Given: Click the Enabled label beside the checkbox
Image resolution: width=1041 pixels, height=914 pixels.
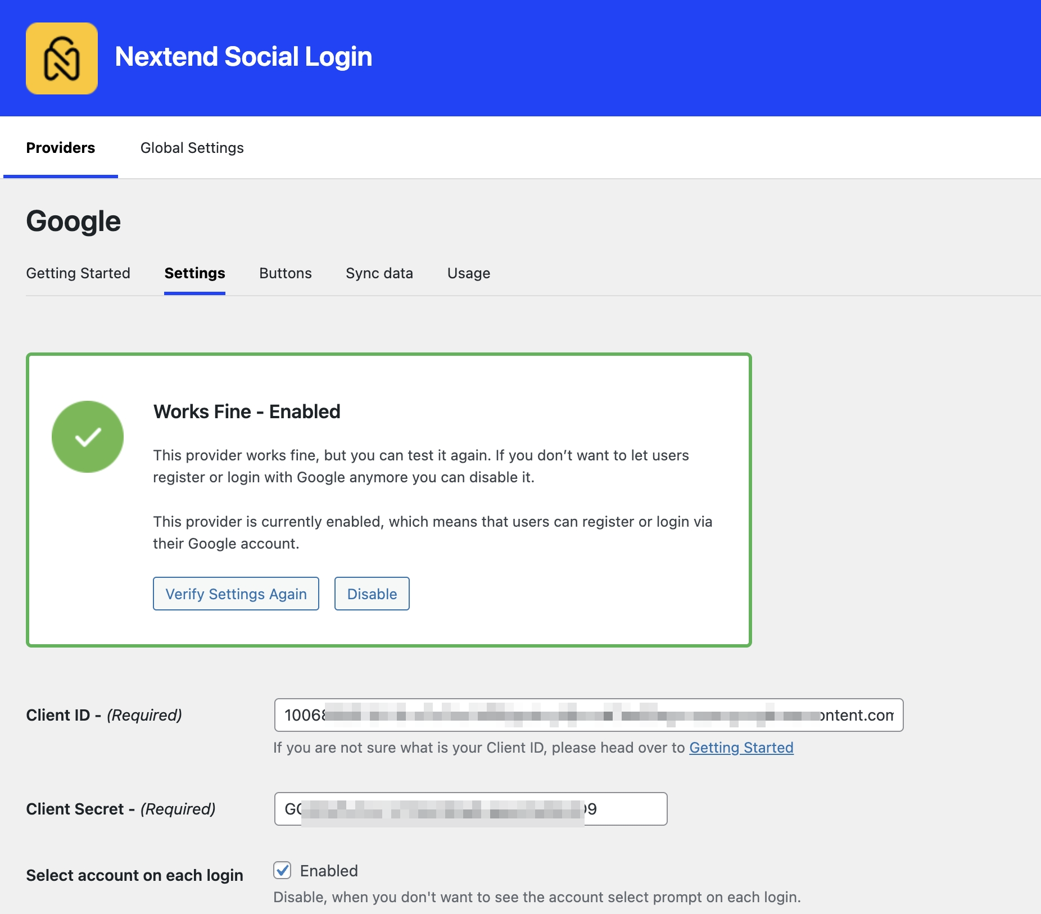Looking at the screenshot, I should tap(329, 871).
